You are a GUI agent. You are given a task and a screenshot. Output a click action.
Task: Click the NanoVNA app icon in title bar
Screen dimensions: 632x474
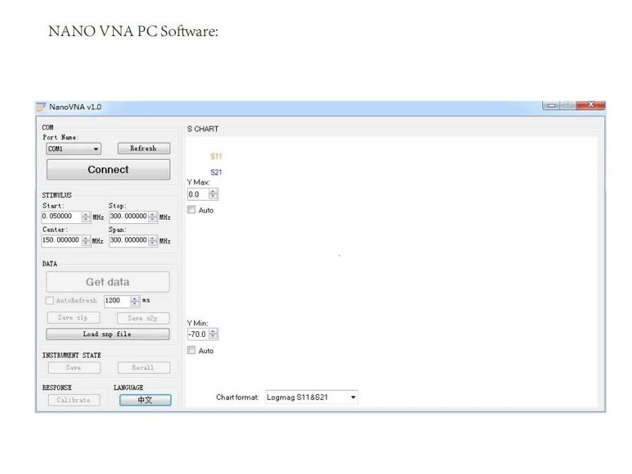(41, 107)
